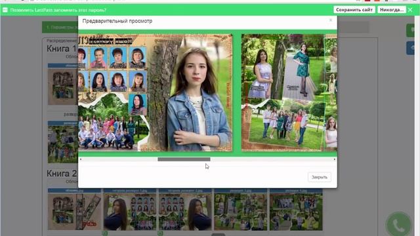
Task: Click the Закрыть button in the preview dialog
Action: (x=320, y=177)
